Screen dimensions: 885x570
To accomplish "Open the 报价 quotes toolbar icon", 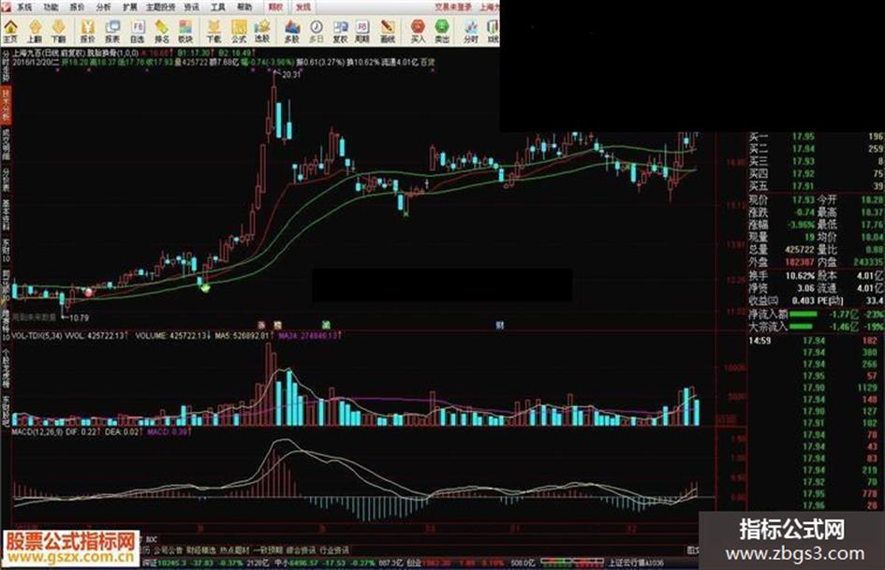I will (87, 31).
